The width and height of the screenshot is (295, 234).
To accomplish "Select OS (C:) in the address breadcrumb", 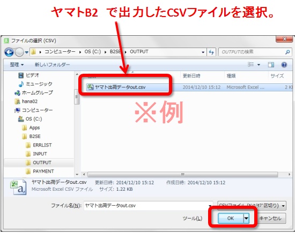I will click(93, 52).
